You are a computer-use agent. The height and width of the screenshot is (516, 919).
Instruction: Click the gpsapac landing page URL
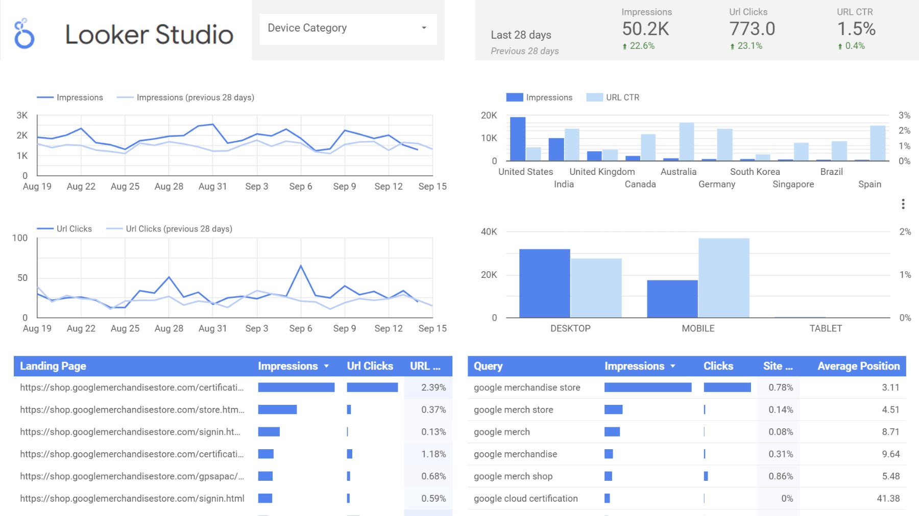pyautogui.click(x=132, y=476)
